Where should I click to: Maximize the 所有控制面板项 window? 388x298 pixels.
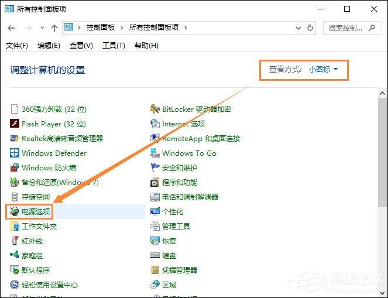[x=347, y=9]
